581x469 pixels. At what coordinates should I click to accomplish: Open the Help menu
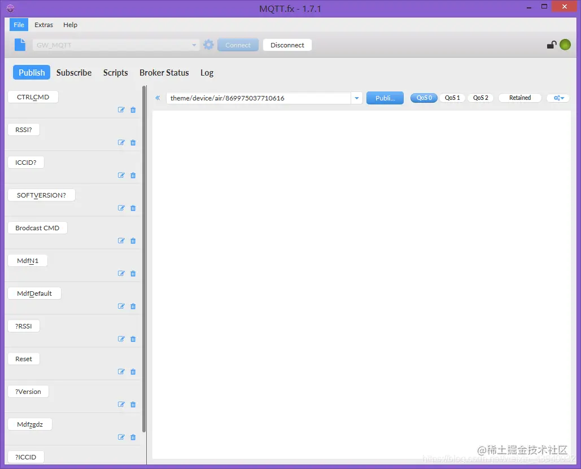click(x=70, y=25)
